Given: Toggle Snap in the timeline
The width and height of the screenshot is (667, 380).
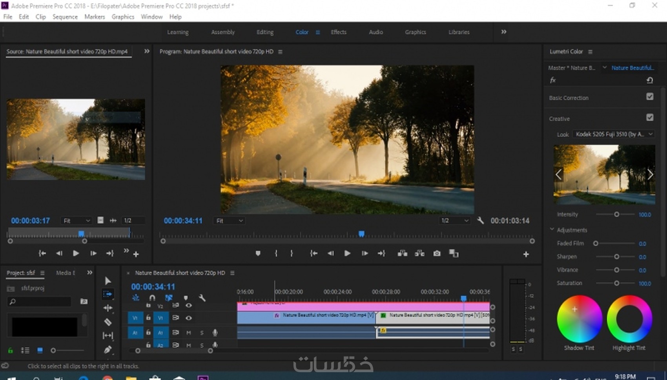Looking at the screenshot, I should (x=152, y=298).
